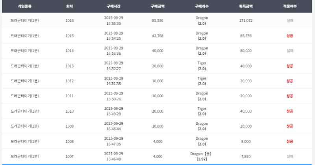Click the 실패 result for round 1014
This screenshot has height=165, width=315.
point(290,51)
